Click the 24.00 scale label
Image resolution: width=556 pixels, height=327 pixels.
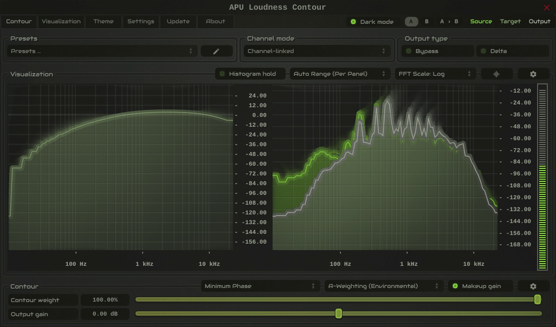click(x=257, y=96)
